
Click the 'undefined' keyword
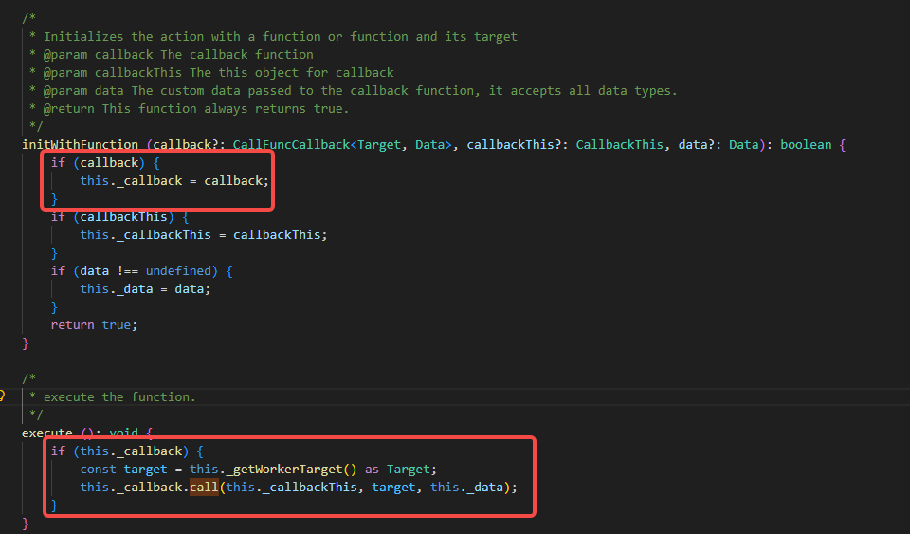pos(178,270)
